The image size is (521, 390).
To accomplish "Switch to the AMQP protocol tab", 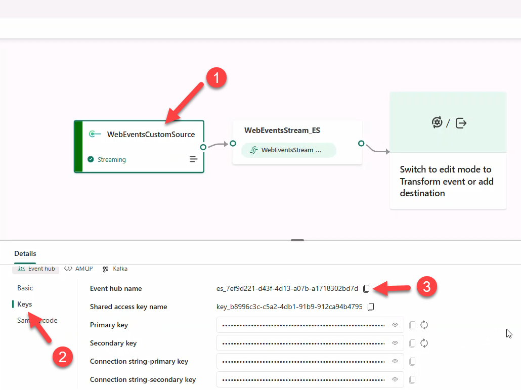I will point(79,269).
